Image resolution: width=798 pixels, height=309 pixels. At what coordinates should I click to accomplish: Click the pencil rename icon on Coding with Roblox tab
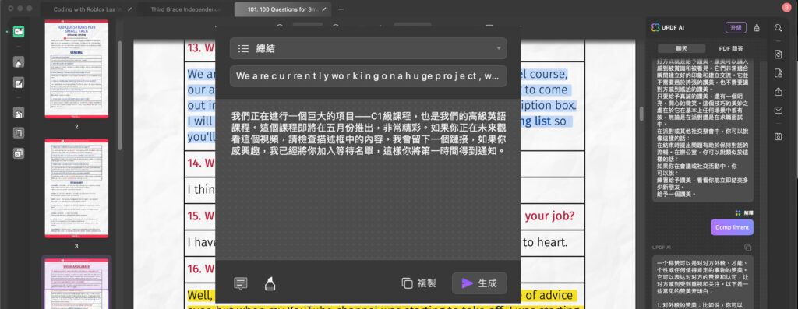point(130,9)
